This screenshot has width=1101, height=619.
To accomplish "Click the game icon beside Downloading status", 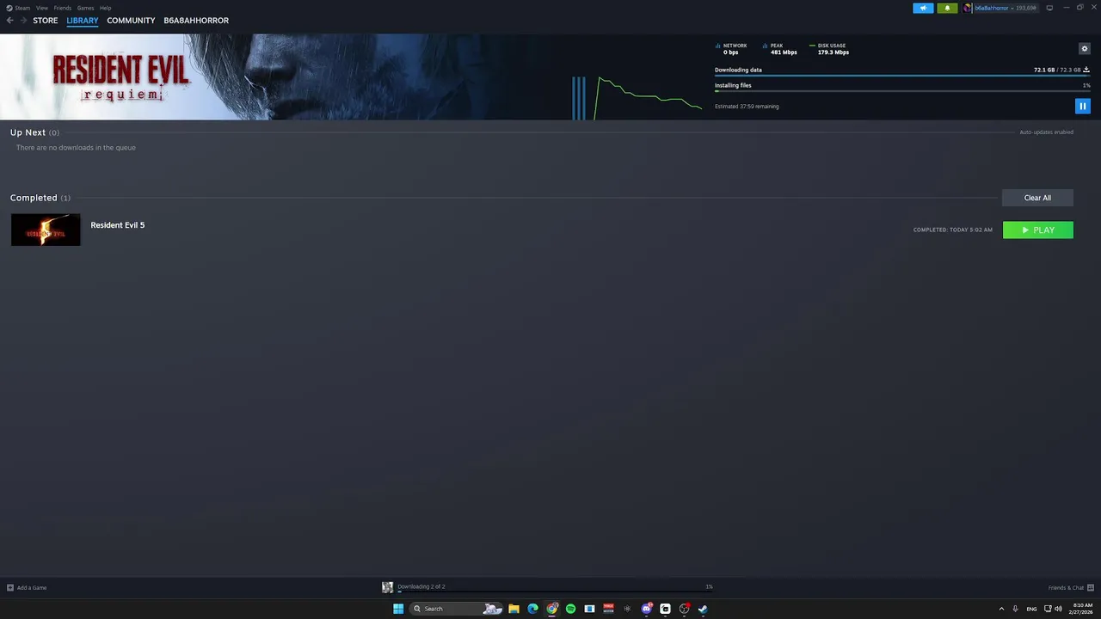I will pyautogui.click(x=387, y=588).
